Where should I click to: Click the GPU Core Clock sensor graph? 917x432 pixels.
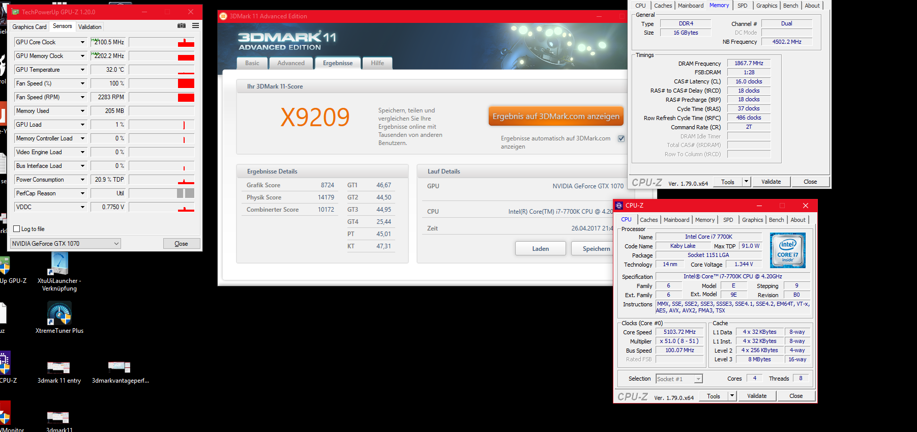click(162, 42)
